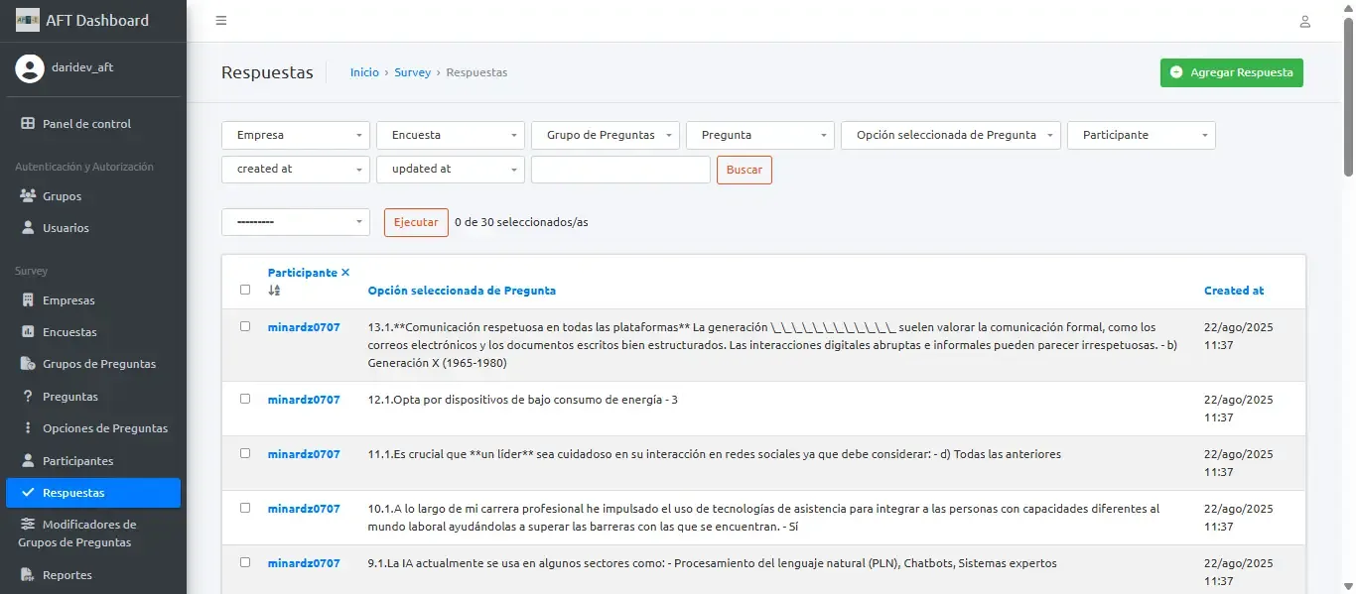Click the hamburger menu icon
Viewport: 1356px width, 594px height.
pyautogui.click(x=220, y=20)
